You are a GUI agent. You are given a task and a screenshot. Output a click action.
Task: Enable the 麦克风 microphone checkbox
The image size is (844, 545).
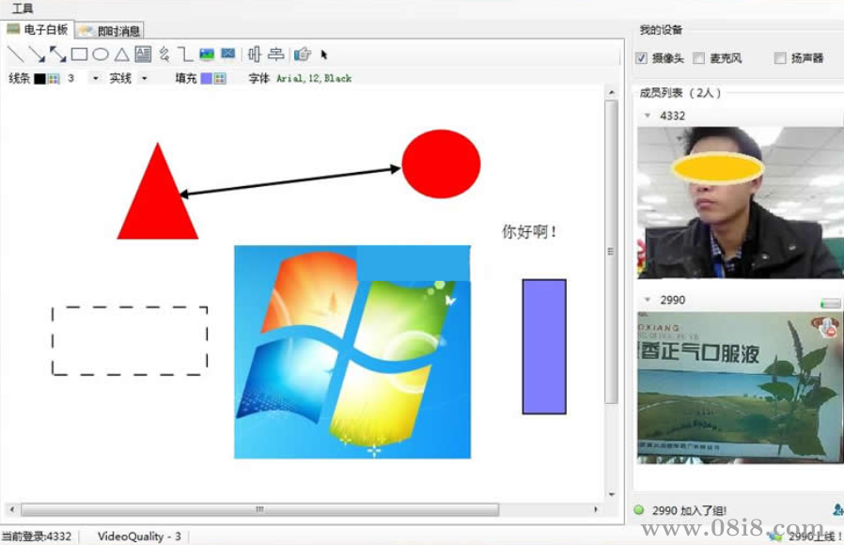click(698, 58)
